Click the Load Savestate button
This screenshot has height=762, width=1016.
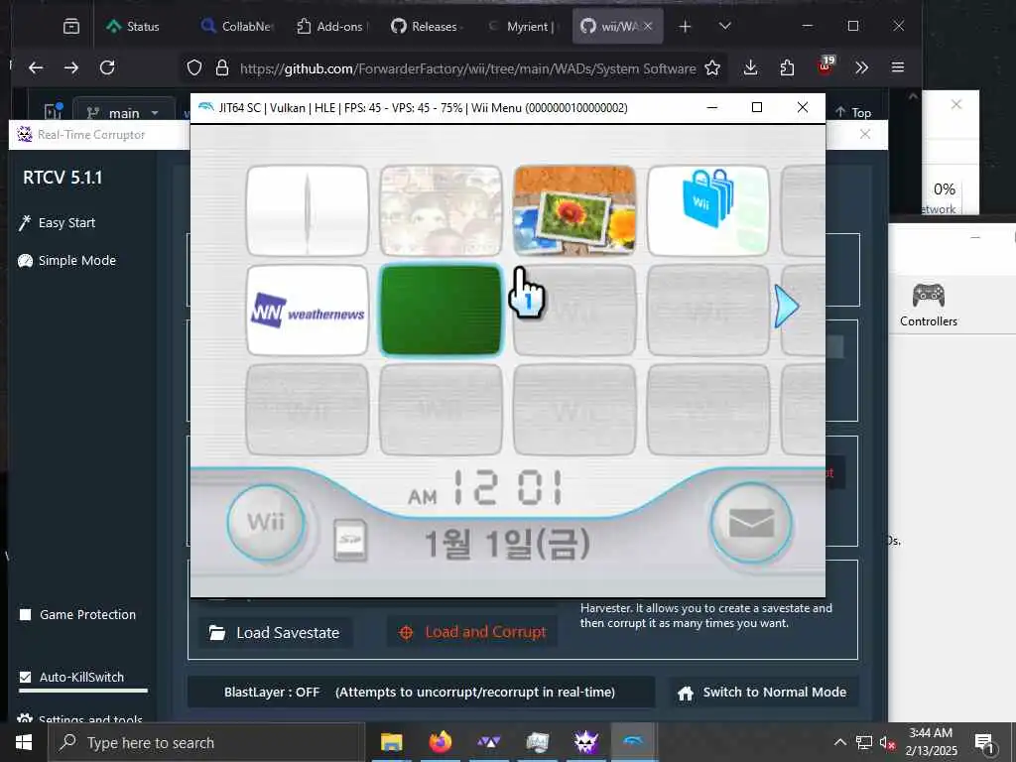click(x=276, y=632)
